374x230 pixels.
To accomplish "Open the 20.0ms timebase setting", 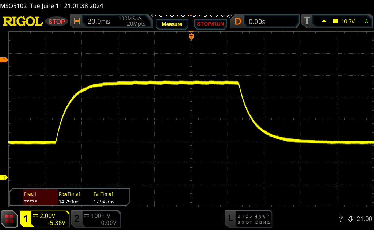I will tap(99, 22).
